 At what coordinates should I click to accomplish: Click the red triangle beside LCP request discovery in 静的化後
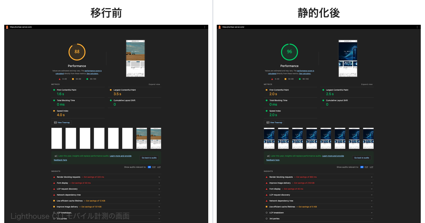(x=266, y=195)
